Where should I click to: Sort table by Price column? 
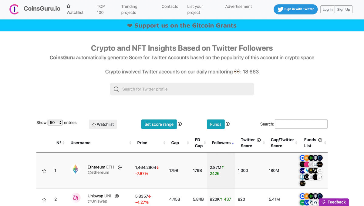point(142,143)
